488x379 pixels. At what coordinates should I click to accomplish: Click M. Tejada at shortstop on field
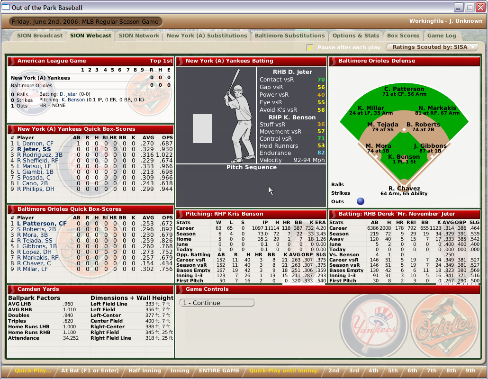tap(383, 125)
